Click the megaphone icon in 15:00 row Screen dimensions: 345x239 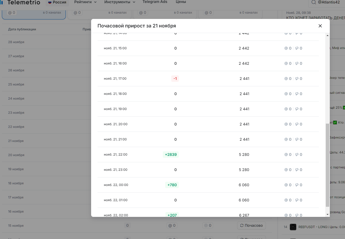(x=297, y=48)
